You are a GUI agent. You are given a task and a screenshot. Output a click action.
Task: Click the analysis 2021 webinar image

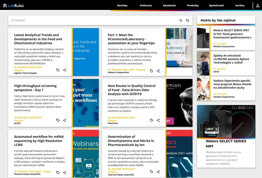[179, 154]
